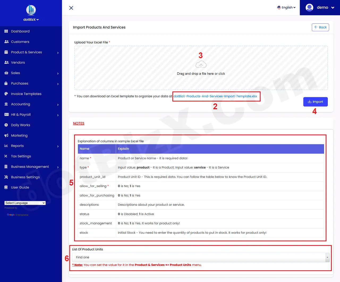Expand the Reports sidebar section
This screenshot has height=282, width=340.
pos(58,146)
